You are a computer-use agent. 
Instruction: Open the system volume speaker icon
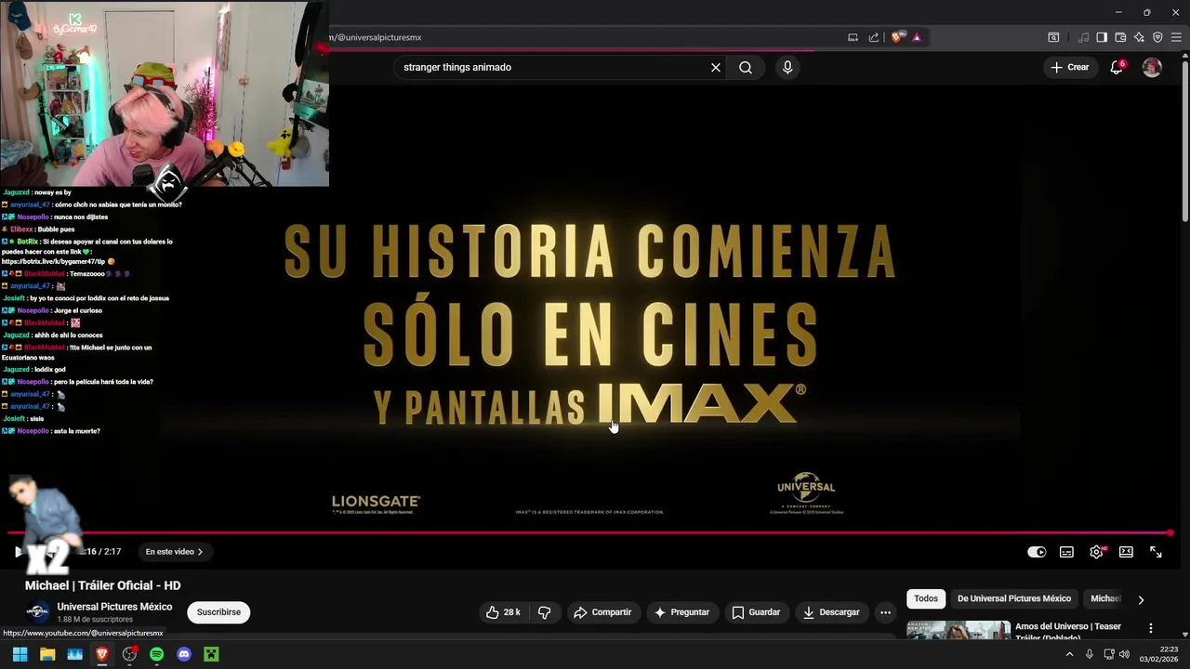(1125, 654)
